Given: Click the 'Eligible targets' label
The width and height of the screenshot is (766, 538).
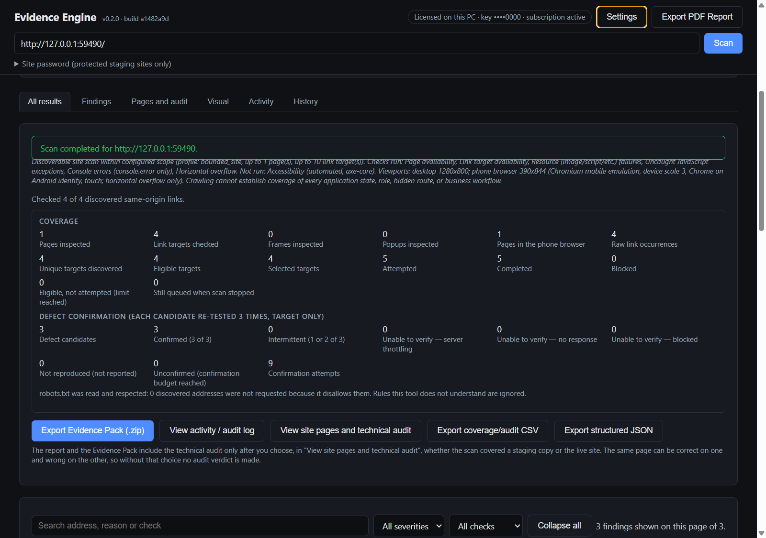Looking at the screenshot, I should coord(177,269).
